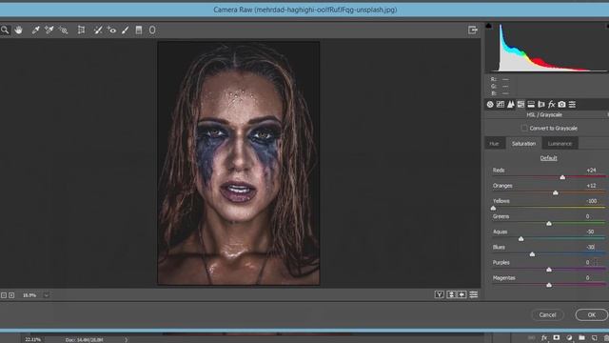
Task: Click the Reds value field +24
Action: [591, 170]
